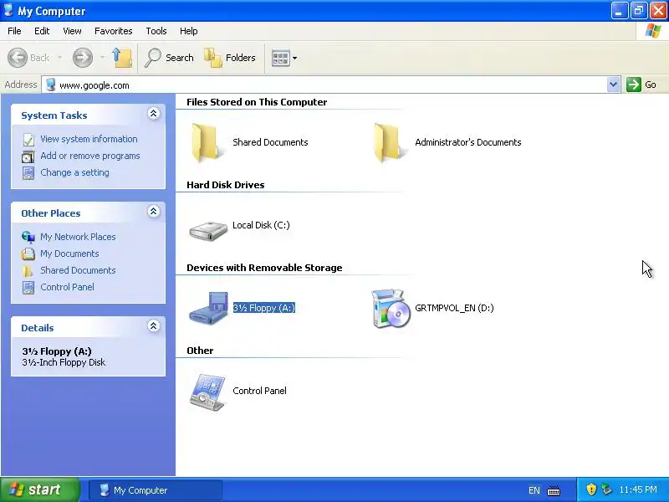The height and width of the screenshot is (502, 669).
Task: Collapse the Other Places panel
Action: coord(154,212)
